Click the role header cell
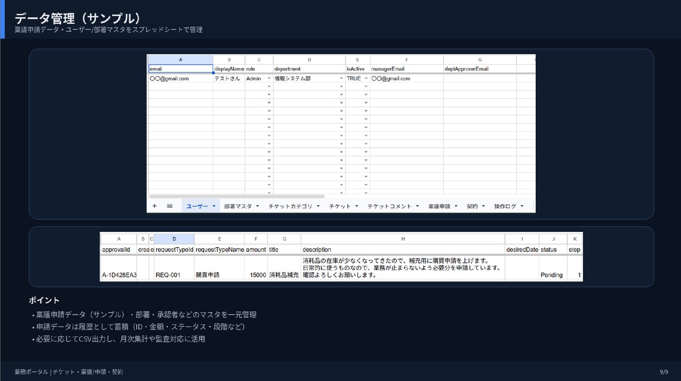 point(259,69)
